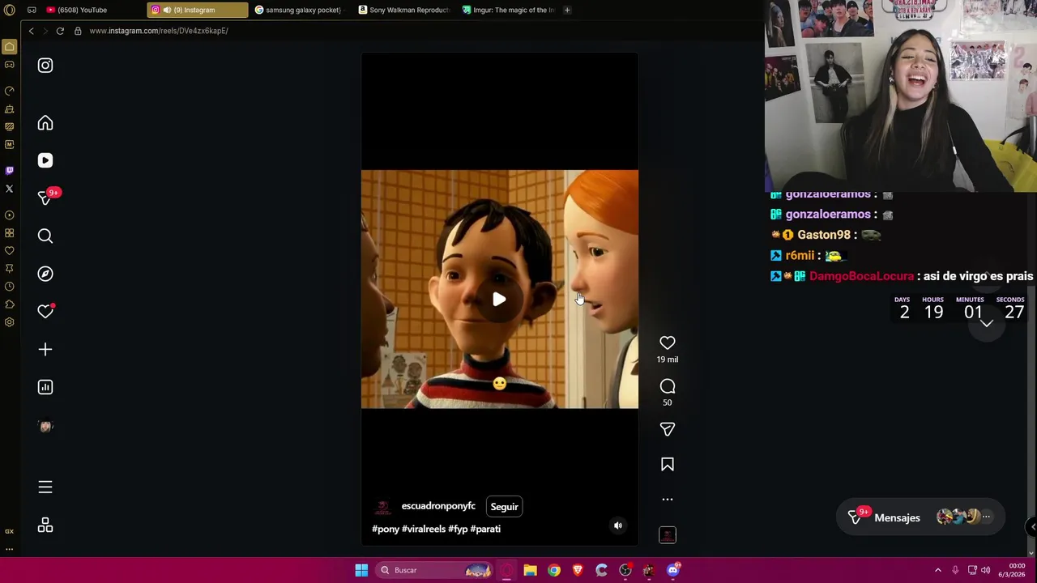Open the floating Mensajes messages button
1037x583 pixels.
pyautogui.click(x=921, y=517)
